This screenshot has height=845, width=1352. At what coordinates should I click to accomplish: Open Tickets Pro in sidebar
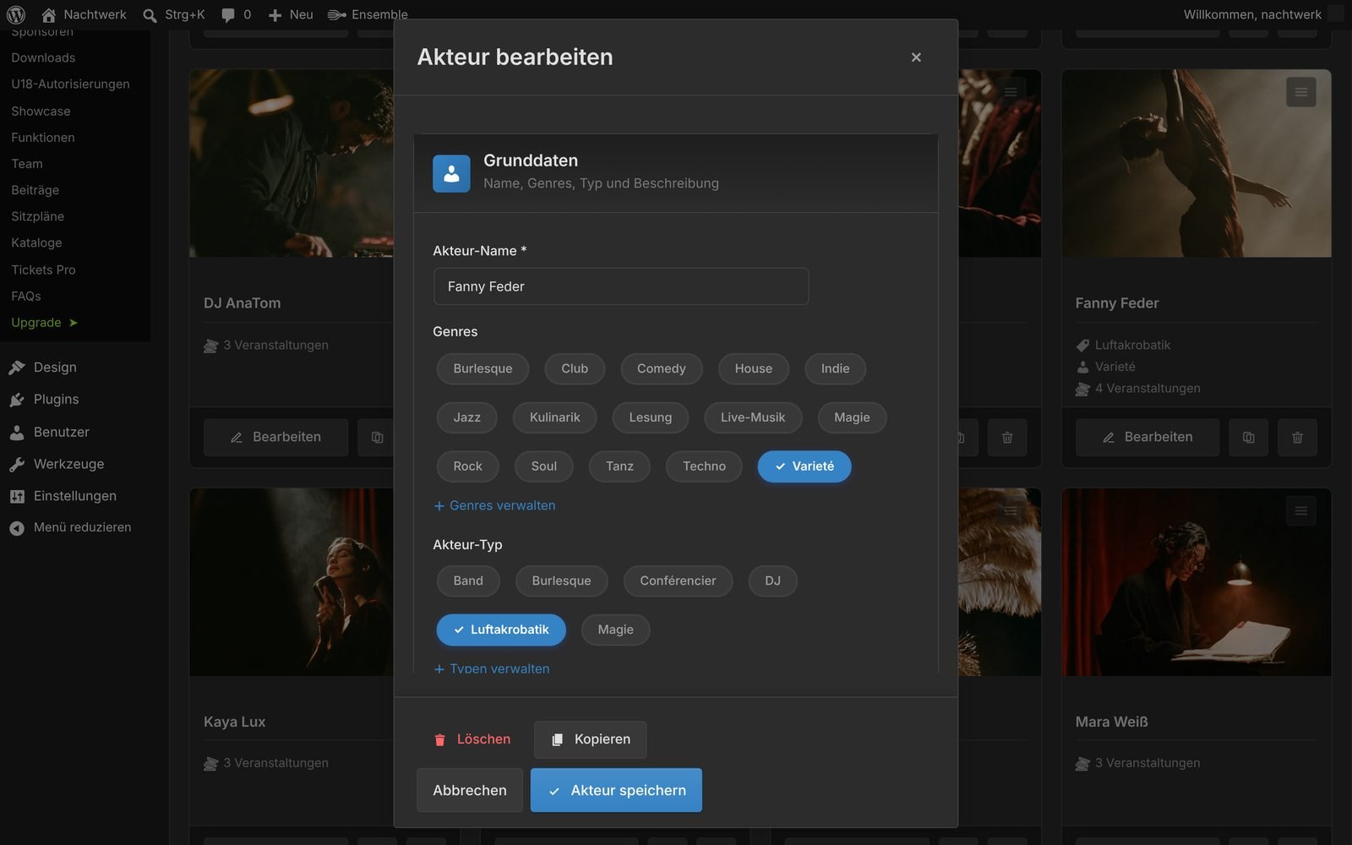[43, 270]
